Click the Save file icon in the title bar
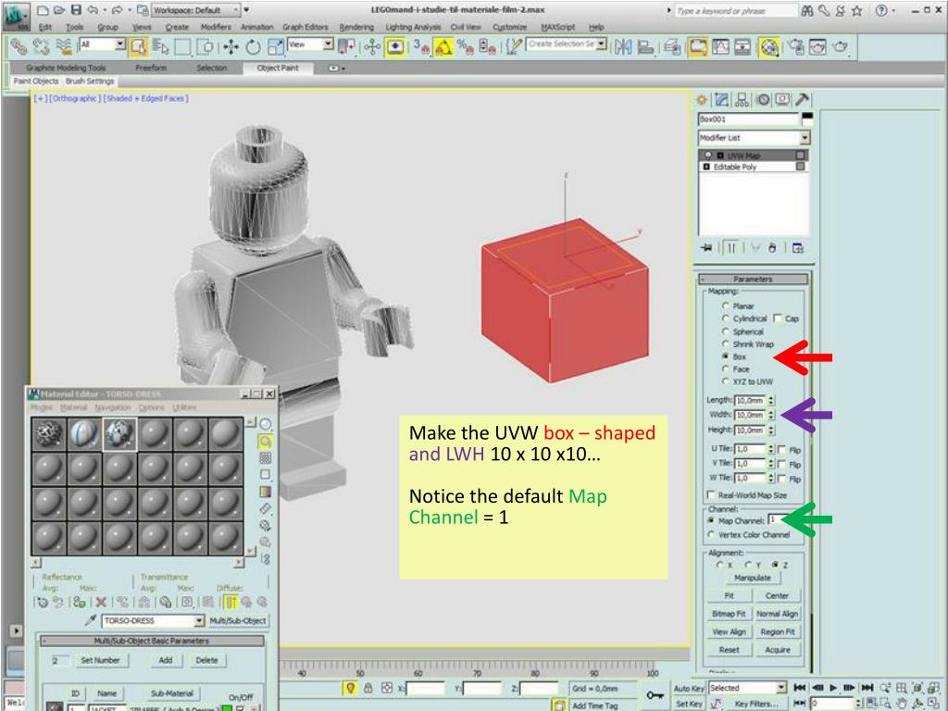This screenshot has width=948, height=711. pyautogui.click(x=76, y=10)
